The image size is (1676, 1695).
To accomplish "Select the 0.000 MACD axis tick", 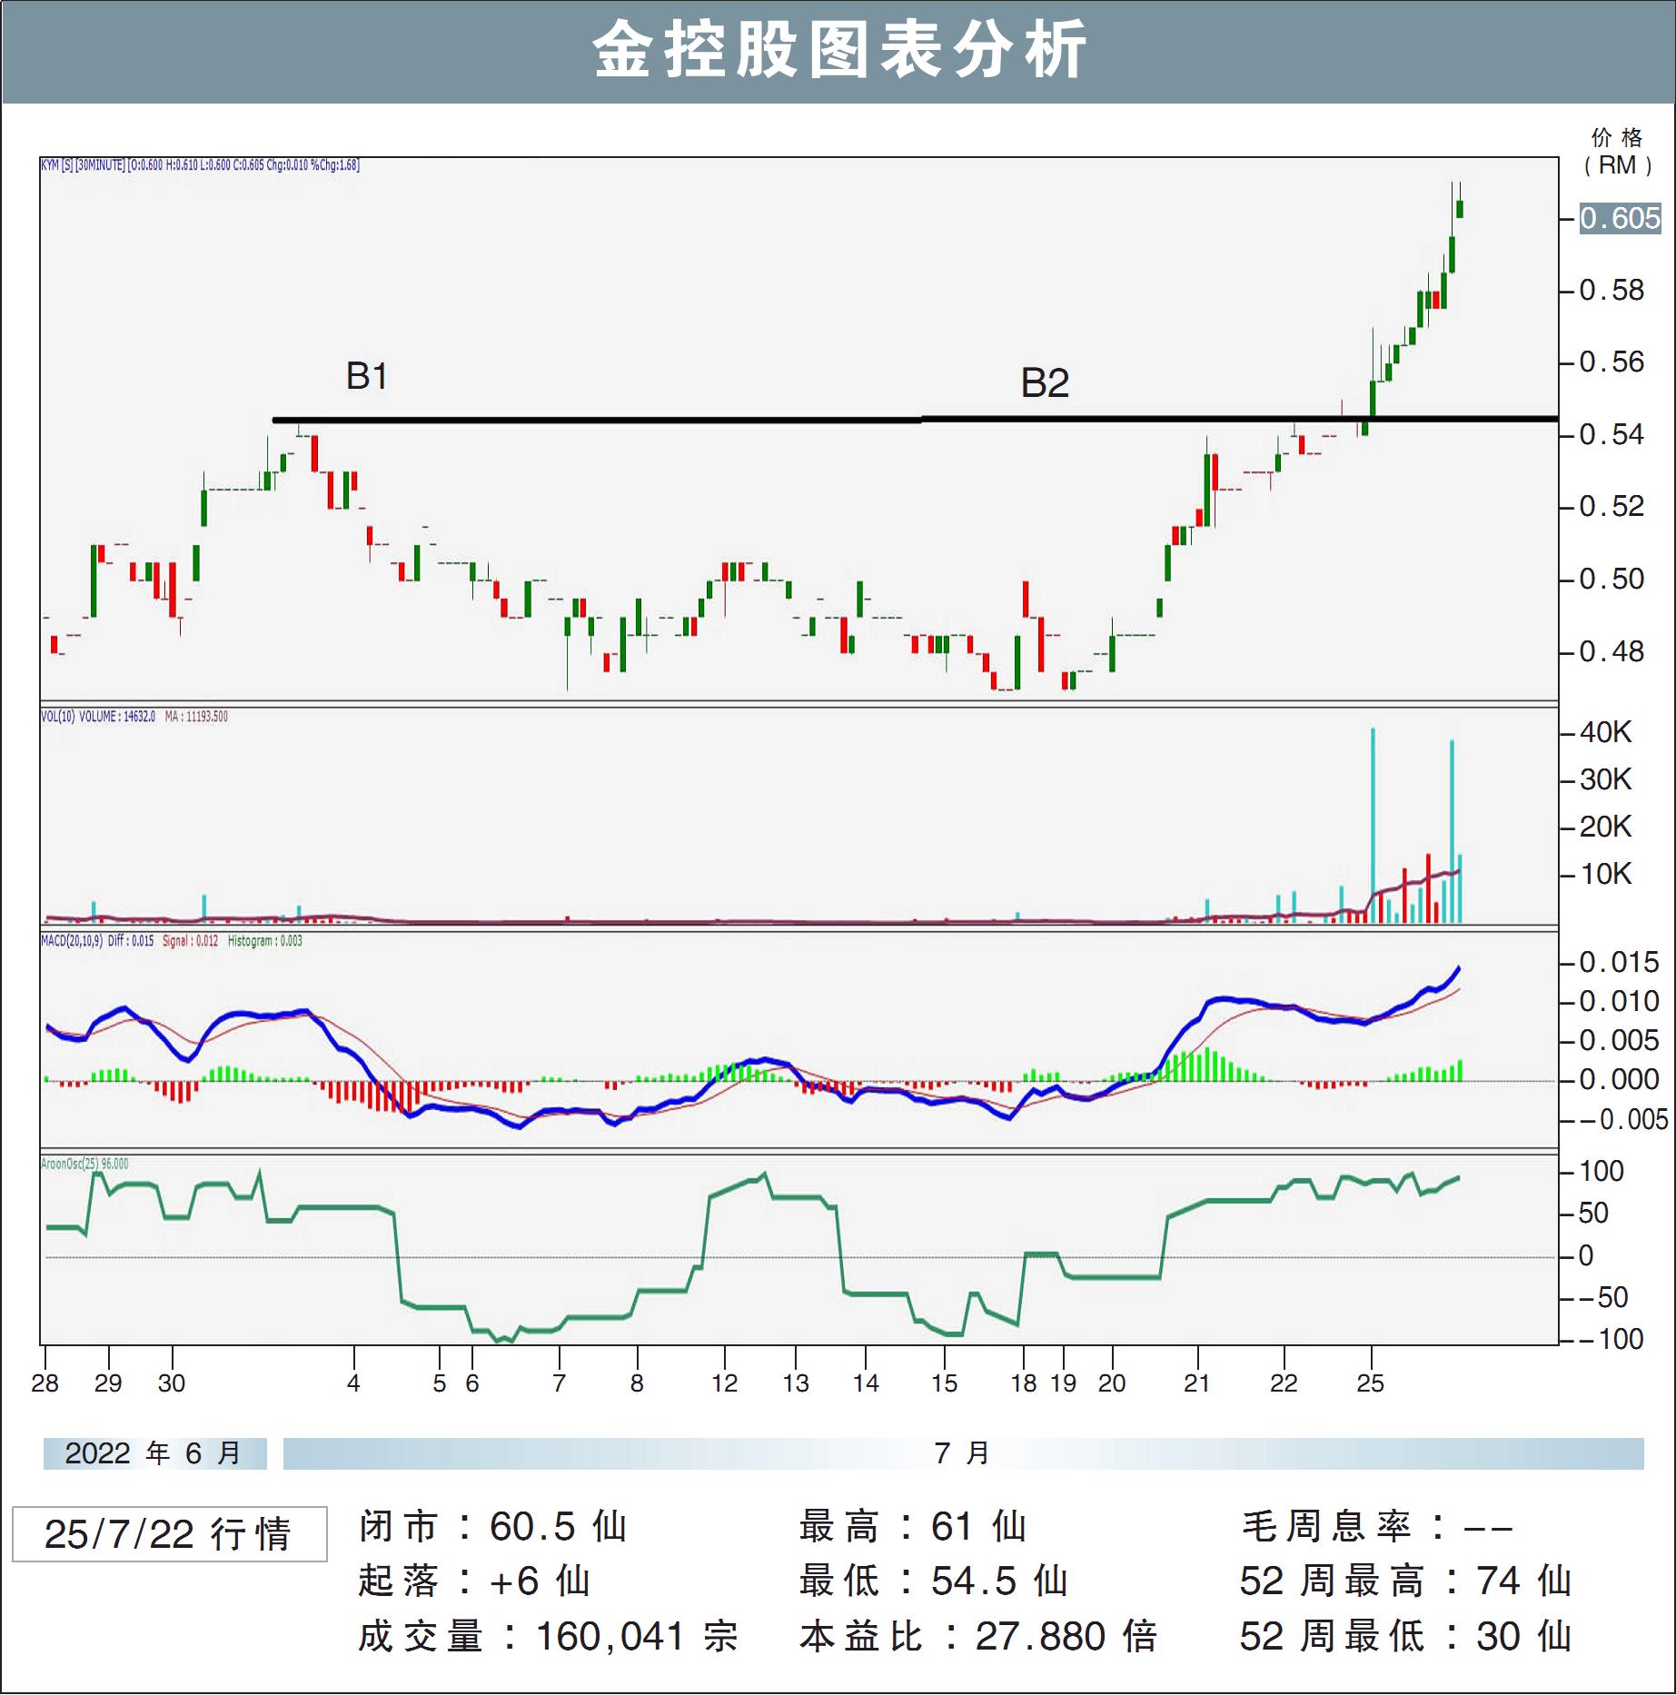I will [1619, 1079].
